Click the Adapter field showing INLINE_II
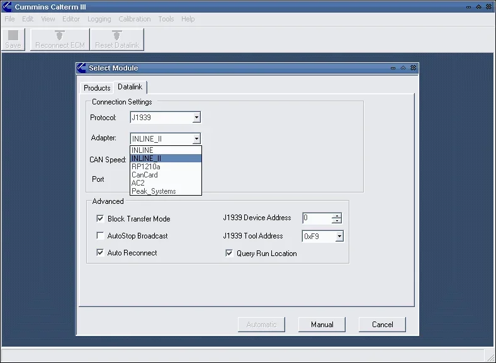Image resolution: width=496 pixels, height=363 pixels. [161, 138]
